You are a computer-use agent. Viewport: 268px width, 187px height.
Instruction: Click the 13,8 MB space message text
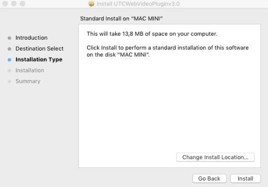(152, 34)
